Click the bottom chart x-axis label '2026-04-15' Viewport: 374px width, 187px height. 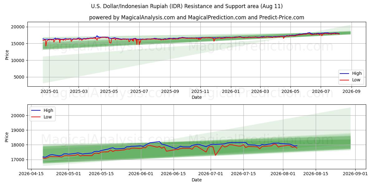tap(31, 174)
